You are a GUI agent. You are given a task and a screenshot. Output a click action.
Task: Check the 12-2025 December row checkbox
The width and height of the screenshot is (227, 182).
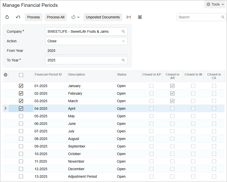(21, 169)
